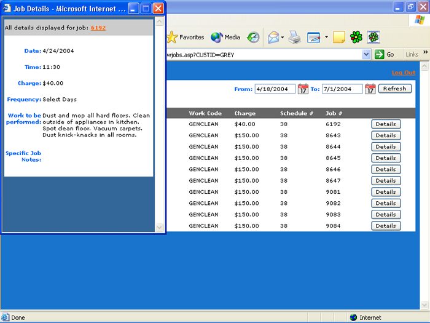Click the Print printer icon
Image resolution: width=430 pixels, height=323 pixels.
click(x=294, y=37)
